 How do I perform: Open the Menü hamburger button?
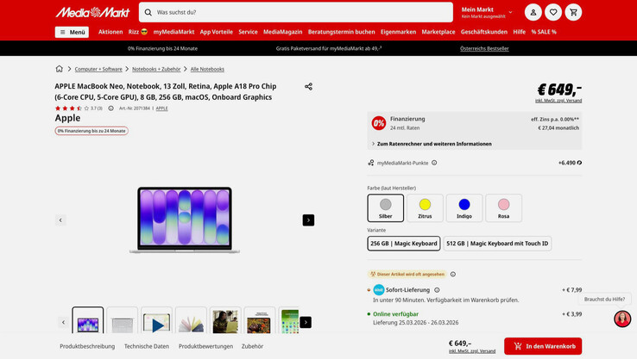(72, 32)
